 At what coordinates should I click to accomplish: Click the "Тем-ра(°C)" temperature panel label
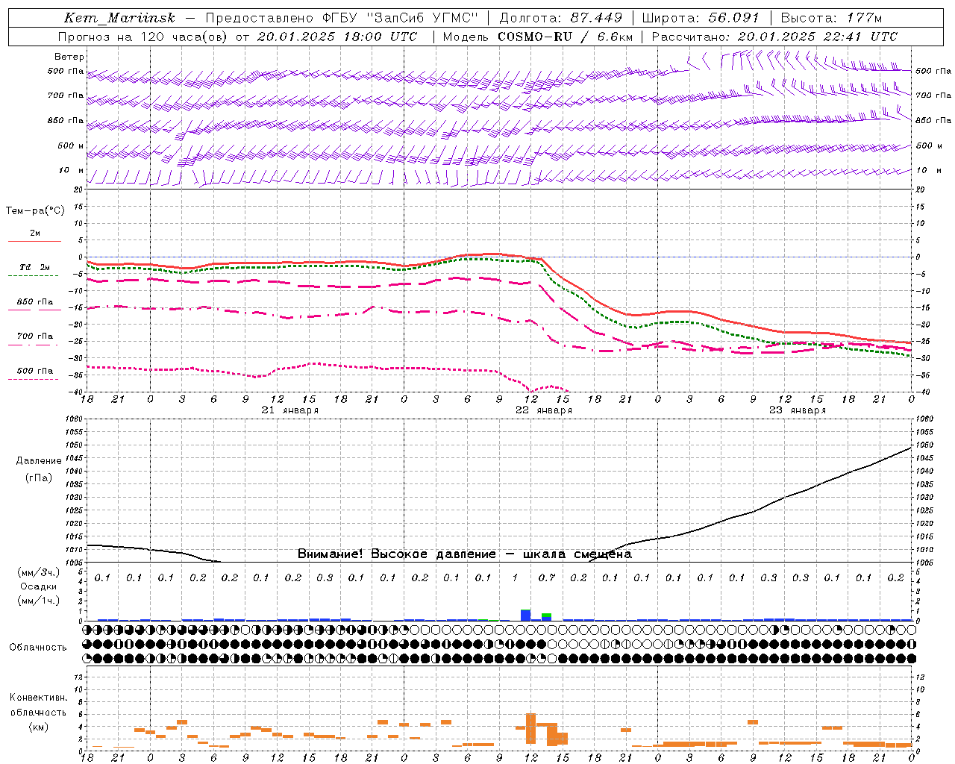pyautogui.click(x=35, y=210)
